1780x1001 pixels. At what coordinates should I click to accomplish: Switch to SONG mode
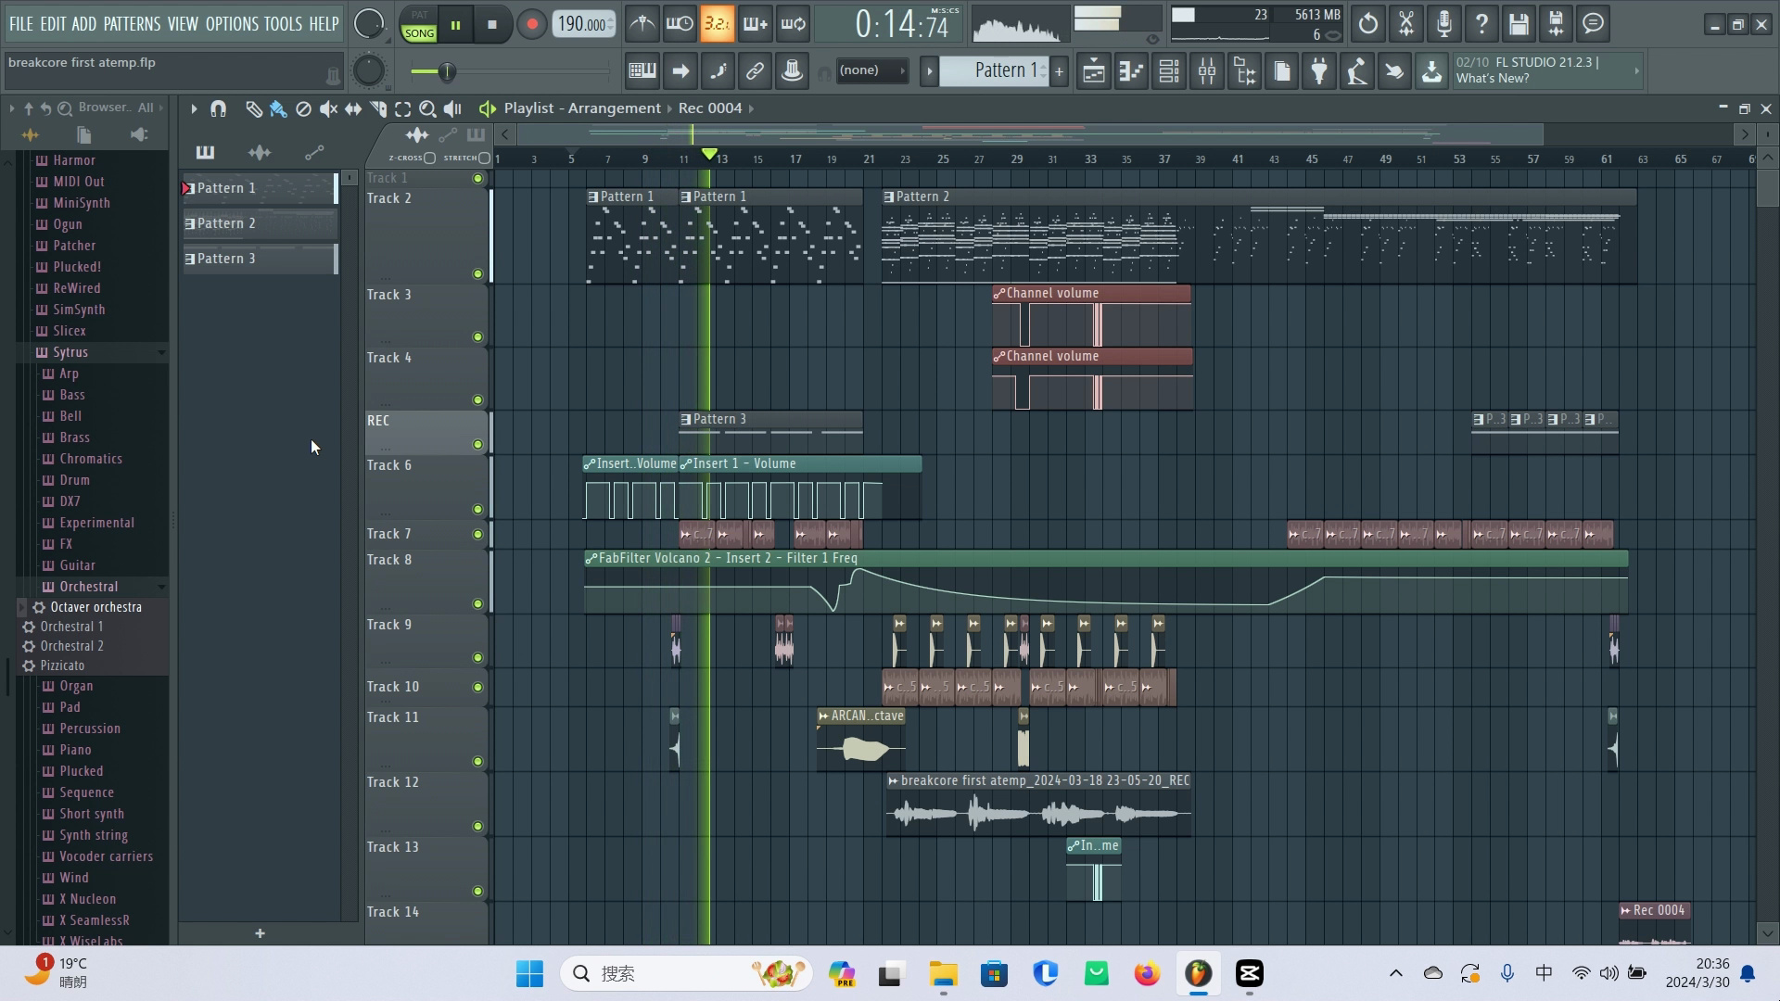(x=419, y=32)
